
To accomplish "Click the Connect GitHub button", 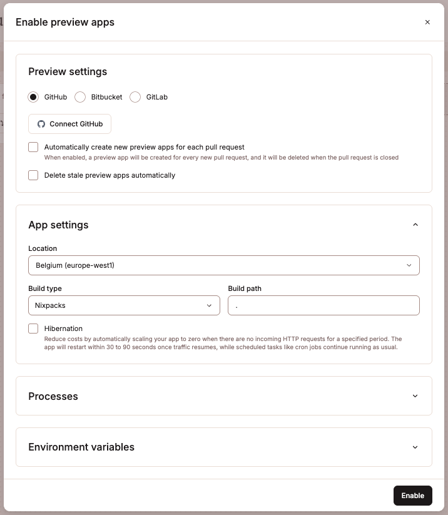I will click(69, 124).
